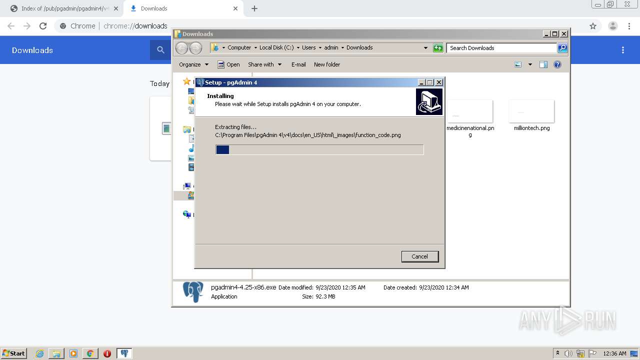Click the taskbar clock 12:36 AM
The width and height of the screenshot is (640, 360).
(x=614, y=353)
